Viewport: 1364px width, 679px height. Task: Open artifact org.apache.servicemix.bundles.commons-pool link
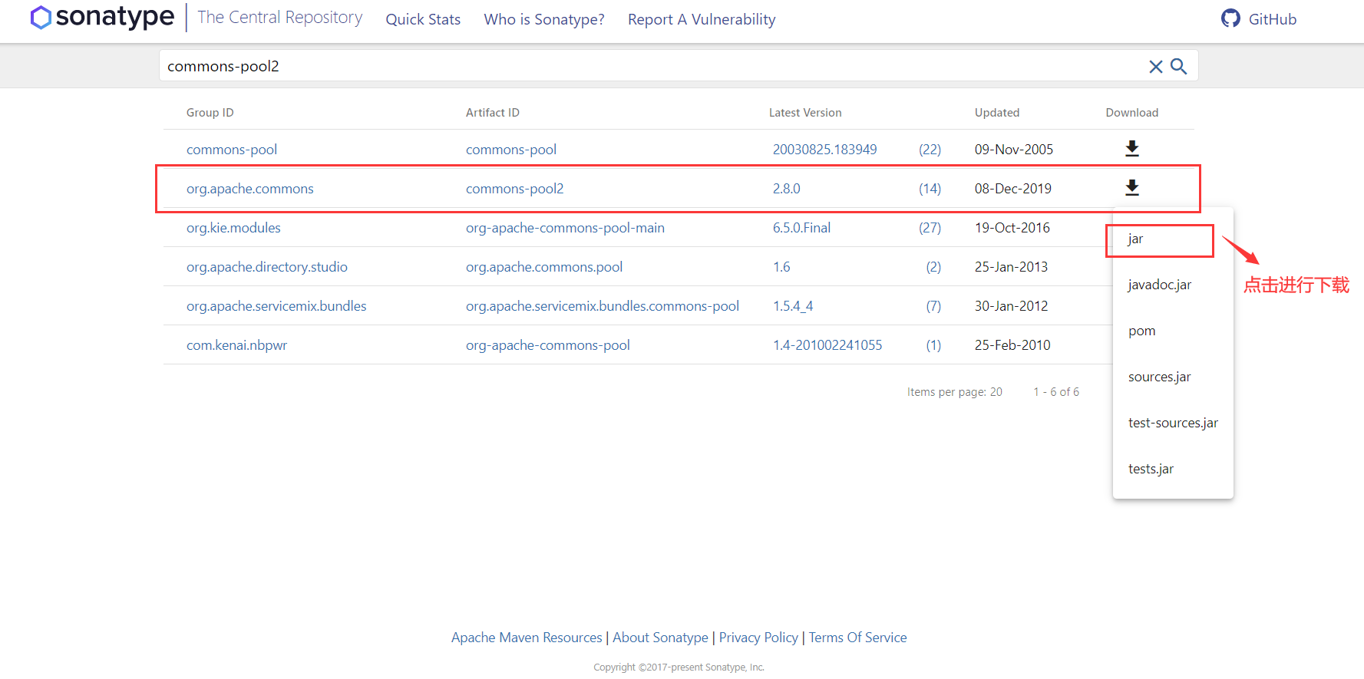pyautogui.click(x=603, y=306)
